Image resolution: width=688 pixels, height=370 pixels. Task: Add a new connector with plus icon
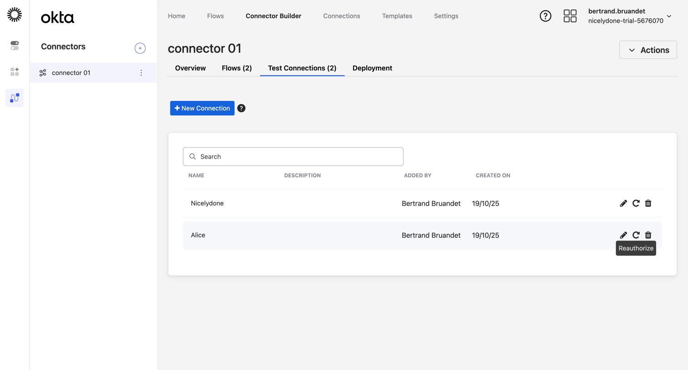(140, 48)
